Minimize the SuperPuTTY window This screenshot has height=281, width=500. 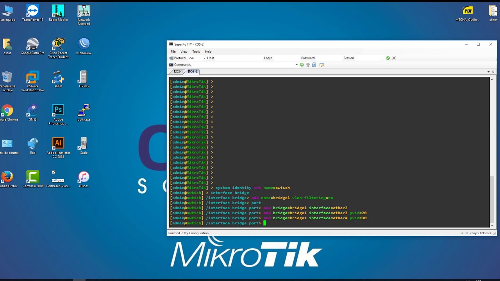[466, 44]
